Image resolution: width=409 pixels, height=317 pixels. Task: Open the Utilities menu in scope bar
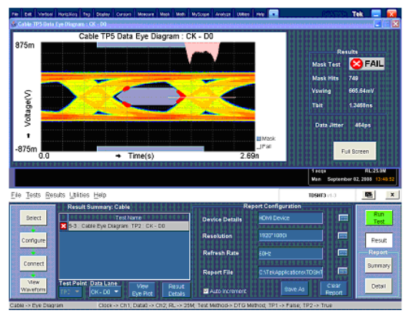(x=243, y=14)
